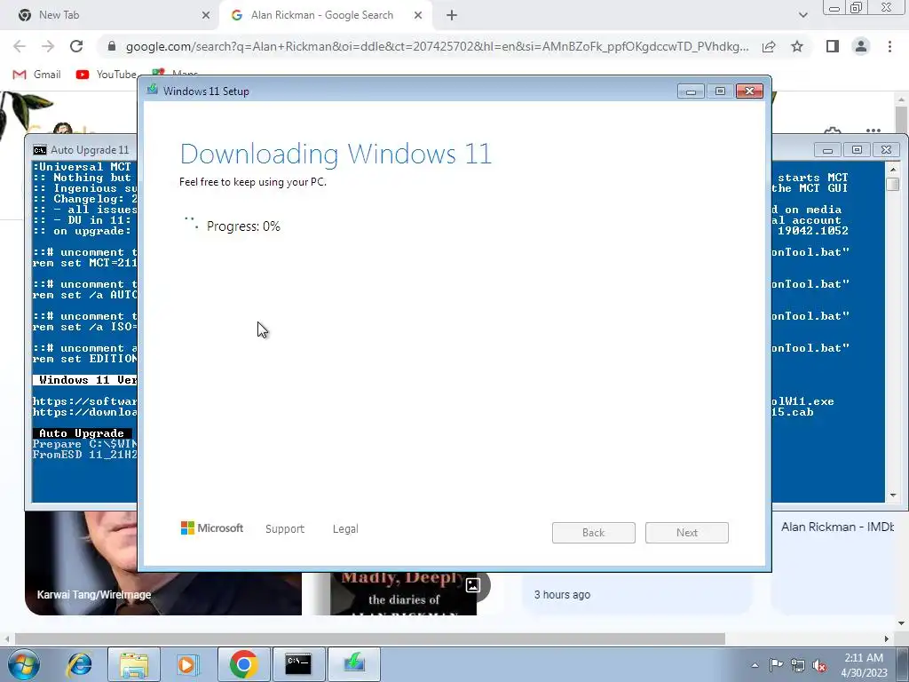Click Back button in Windows 11 Setup
Viewport: 909px width, 682px height.
point(594,533)
